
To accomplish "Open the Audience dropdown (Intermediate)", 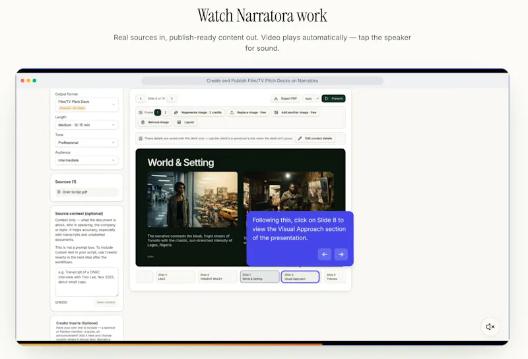I will point(86,160).
